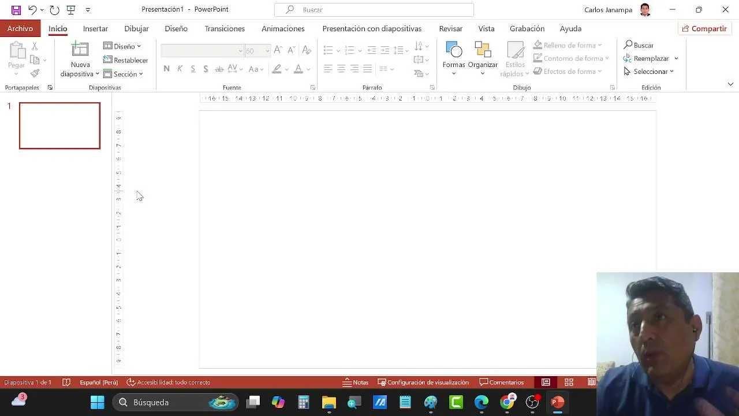Expand the Nueva diapositiva dropdown arrow
Screen dimensions: 739x416
pos(97,74)
